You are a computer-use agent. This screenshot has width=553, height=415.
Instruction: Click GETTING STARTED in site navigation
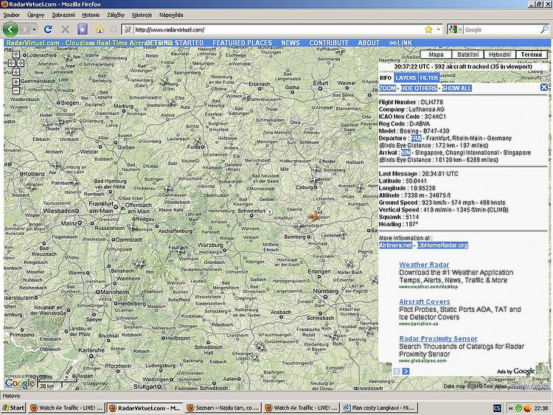click(x=175, y=43)
